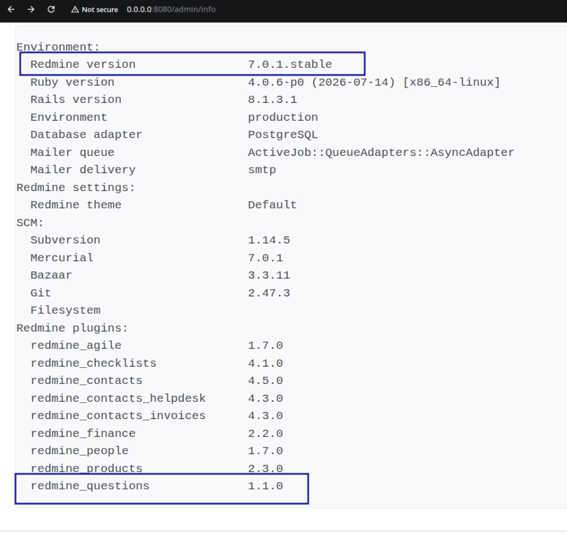Select the value 'PostgreSQL'

click(x=283, y=135)
